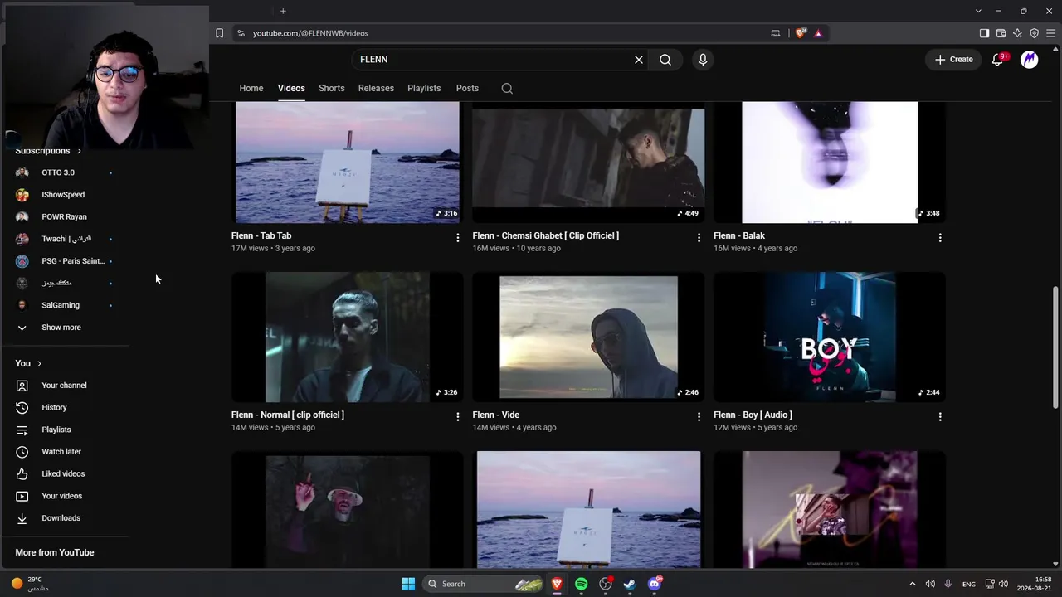Open Leo AI sparkle icon in toolbar
This screenshot has width=1062, height=597.
tap(1017, 33)
